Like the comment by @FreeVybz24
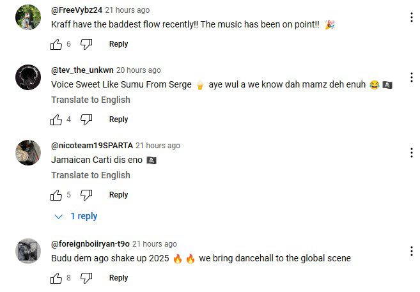This screenshot has width=420, height=292. click(57, 44)
